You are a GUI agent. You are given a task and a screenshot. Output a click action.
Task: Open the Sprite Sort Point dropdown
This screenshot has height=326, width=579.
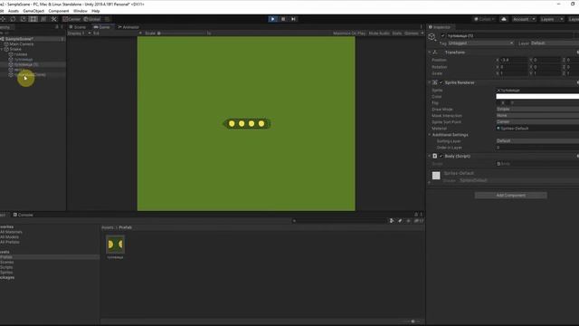[537, 121]
